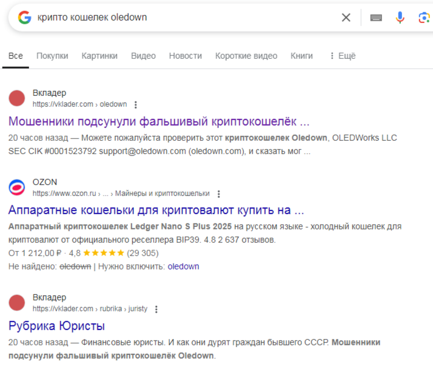Open Аппаратные кошельки для криптовалют link
433x369 pixels.
point(156,210)
